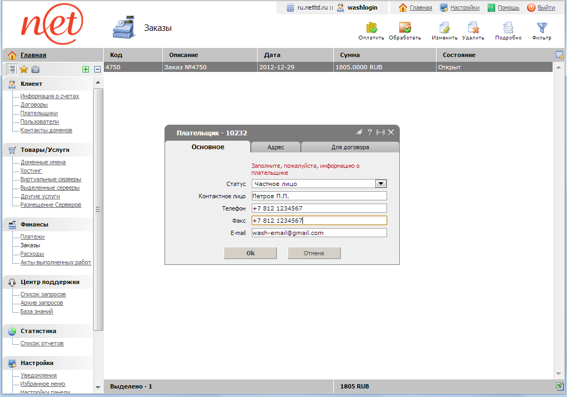Open the Фильтр (Filter) funnel icon
The image size is (567, 397).
tap(541, 28)
